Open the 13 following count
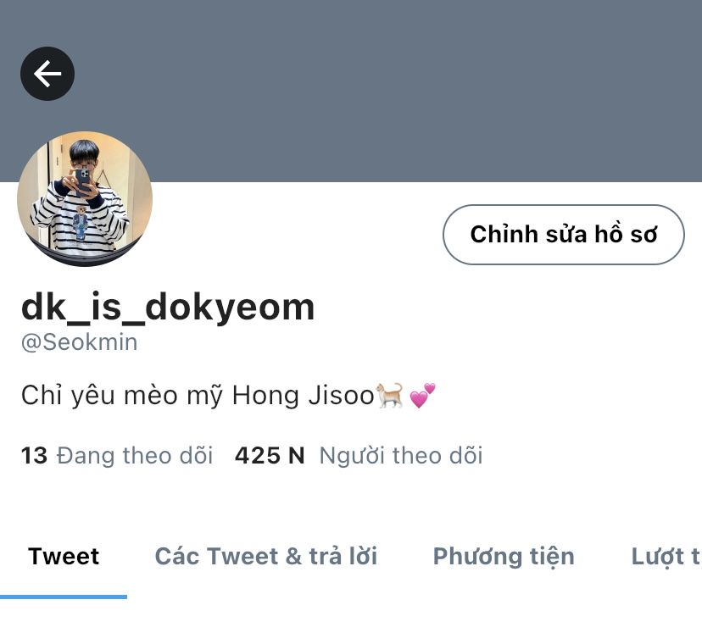 coord(34,456)
